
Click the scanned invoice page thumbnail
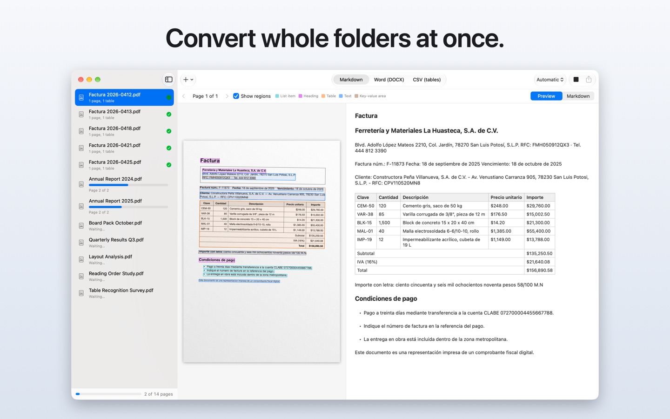pos(261,251)
